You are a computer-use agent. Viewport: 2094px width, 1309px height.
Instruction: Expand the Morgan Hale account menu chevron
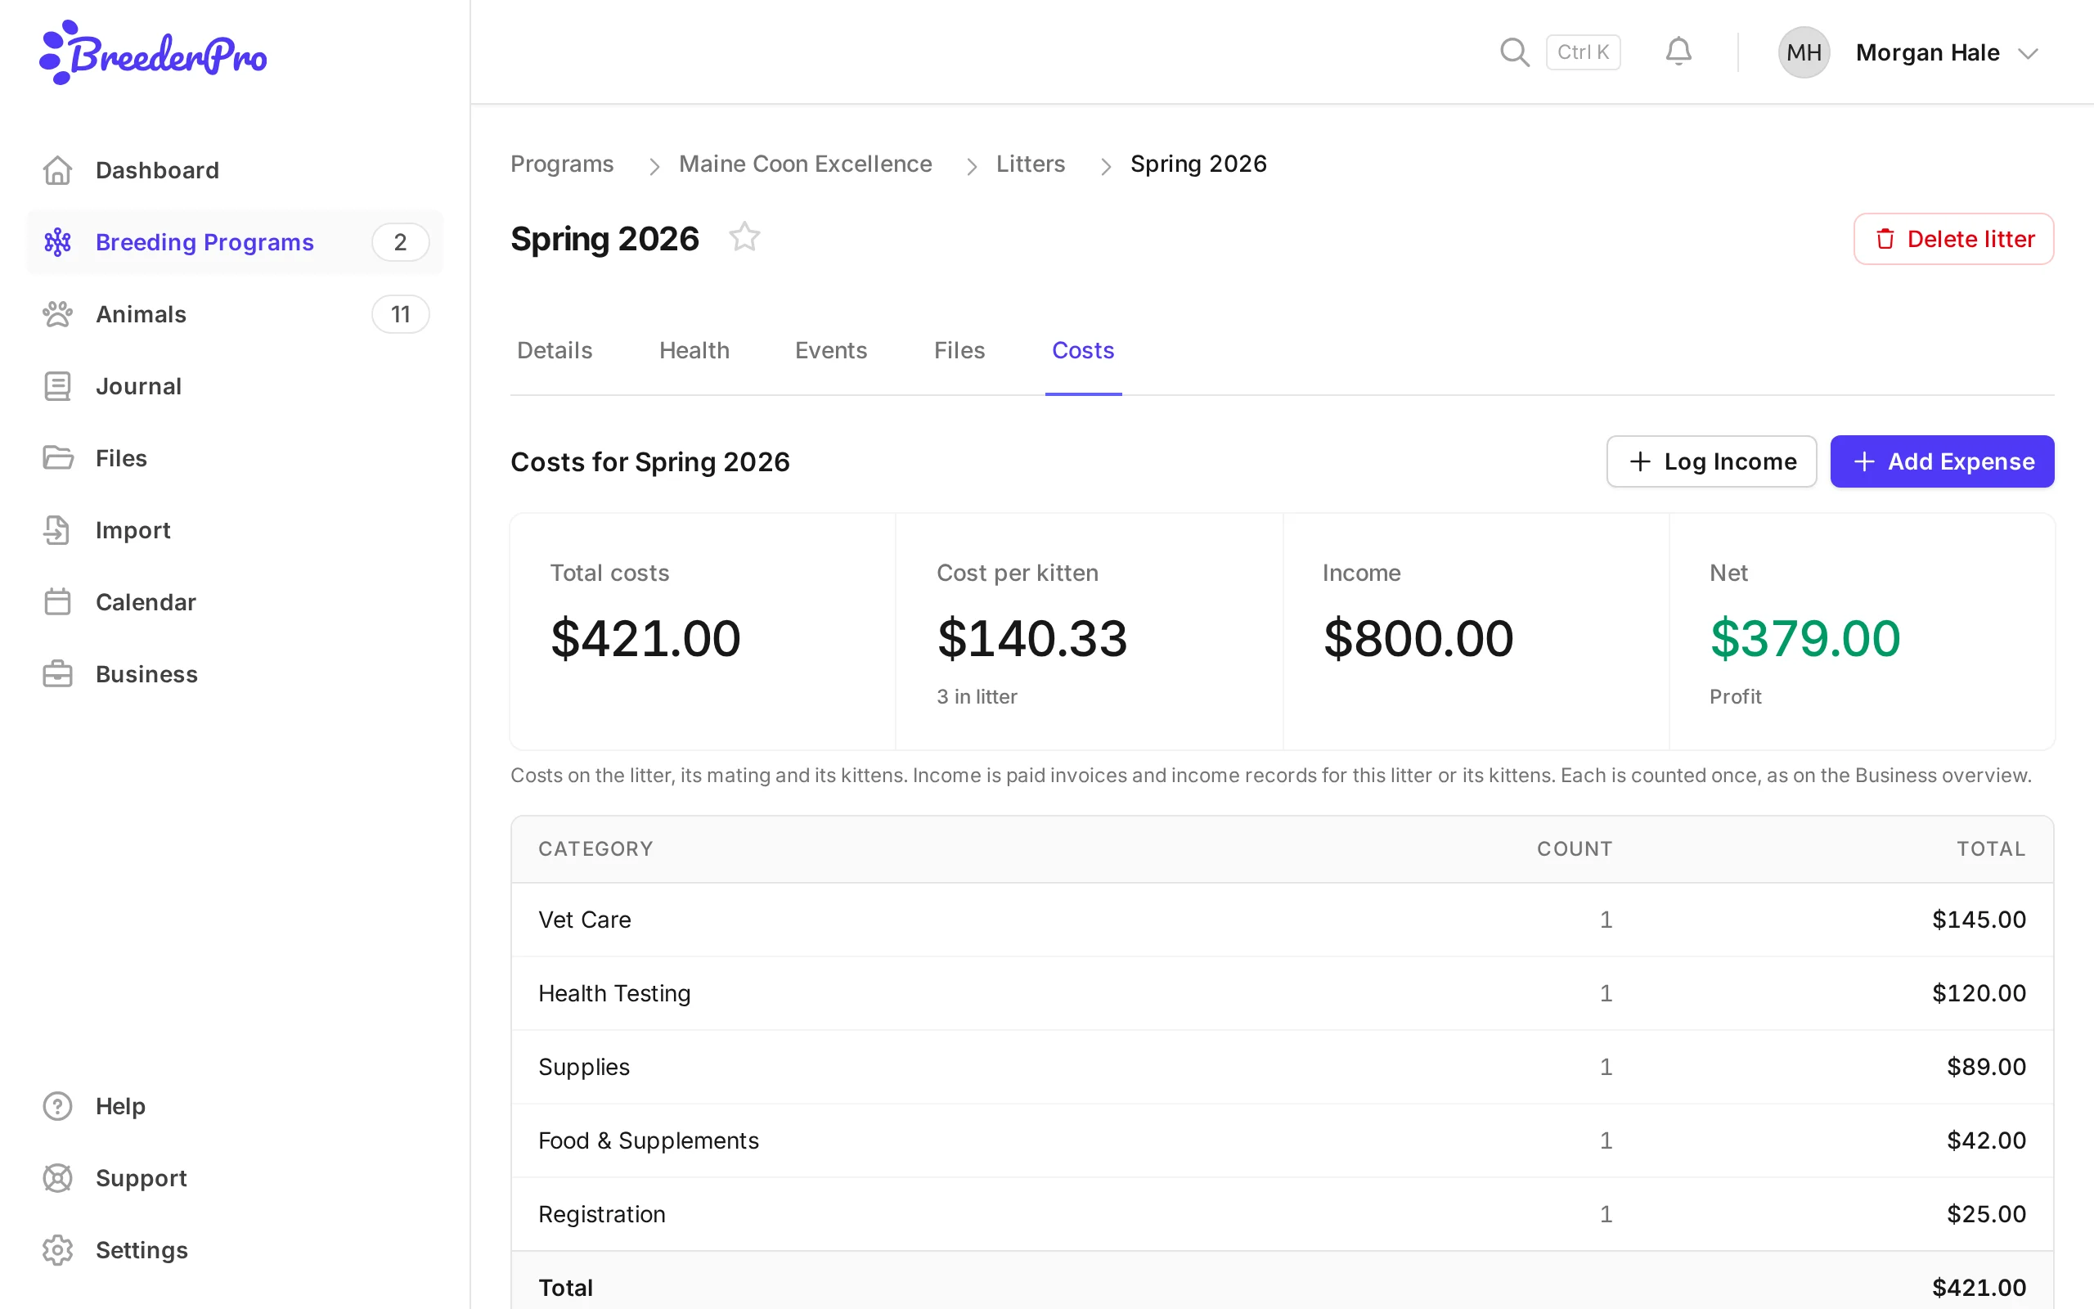pyautogui.click(x=2029, y=54)
